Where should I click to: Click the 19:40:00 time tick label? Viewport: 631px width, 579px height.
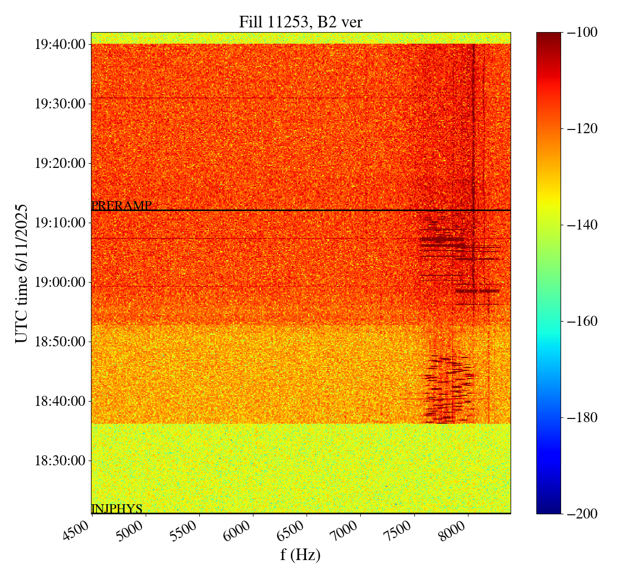tap(60, 44)
